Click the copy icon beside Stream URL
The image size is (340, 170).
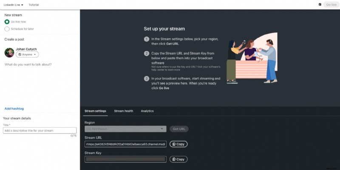coord(174,144)
